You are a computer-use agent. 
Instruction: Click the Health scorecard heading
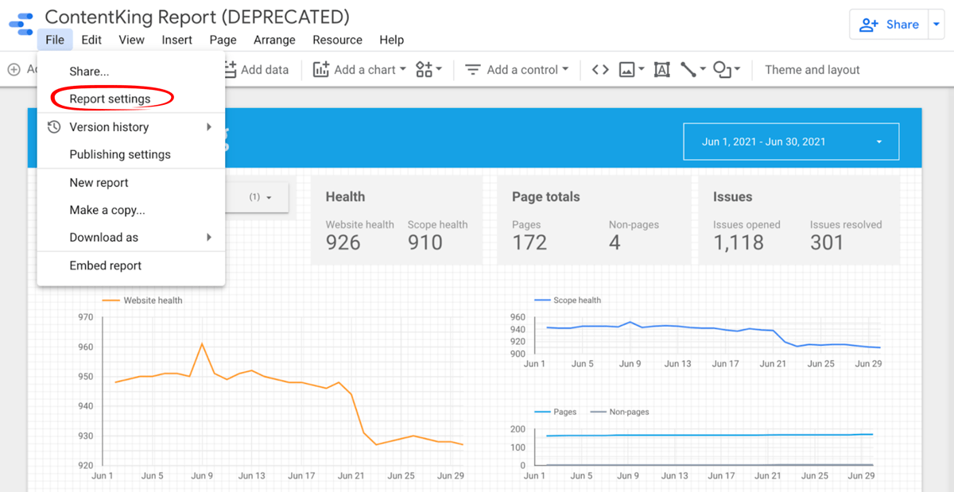pos(345,197)
